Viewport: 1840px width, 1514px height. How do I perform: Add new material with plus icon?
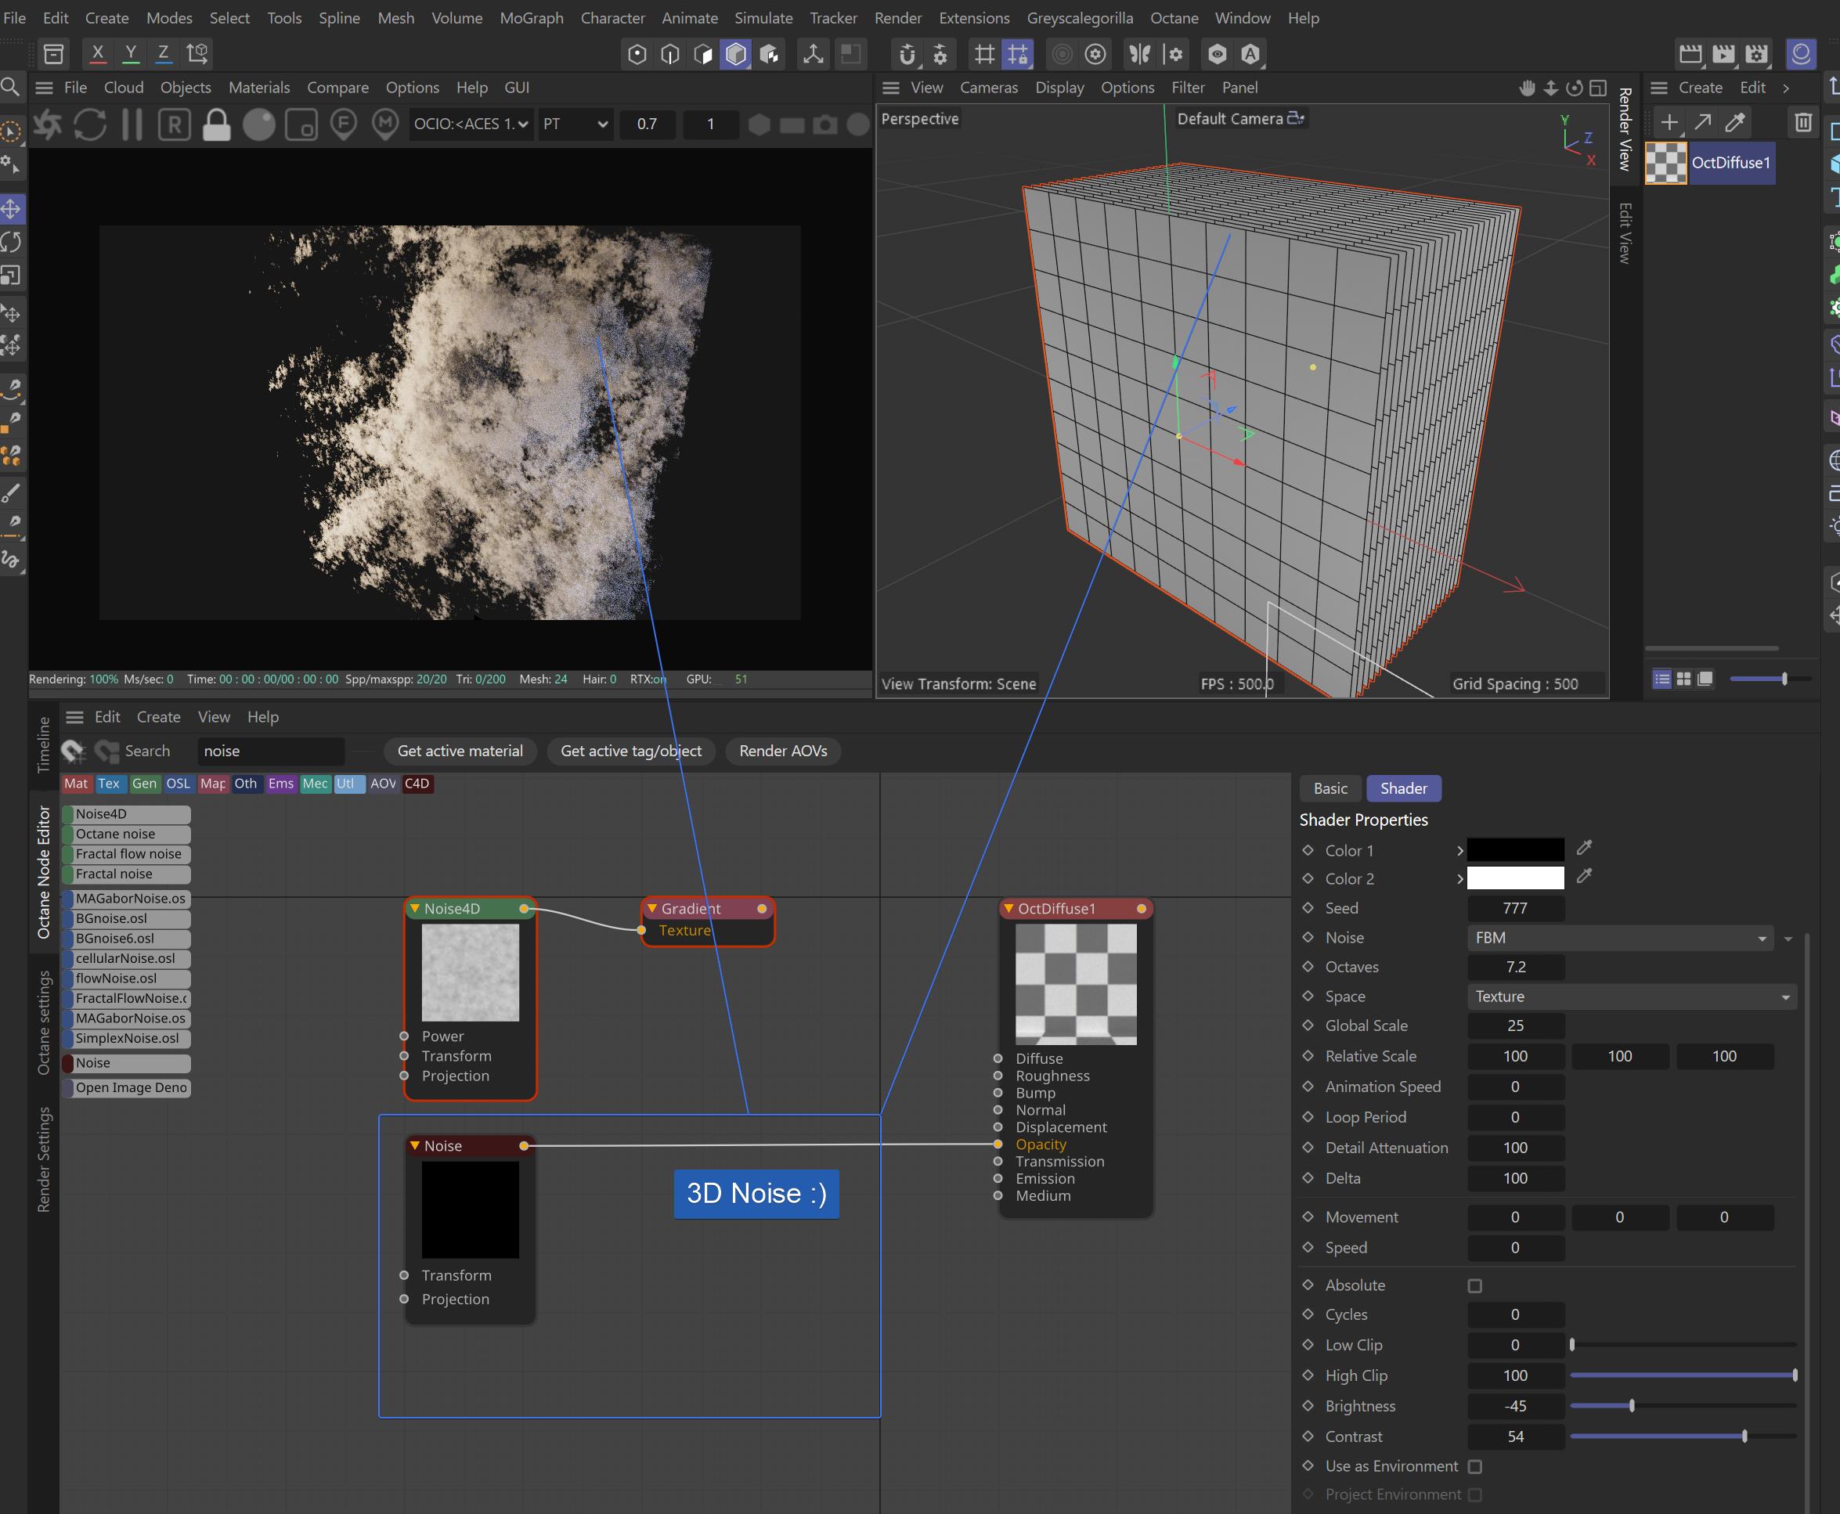pyautogui.click(x=1669, y=122)
